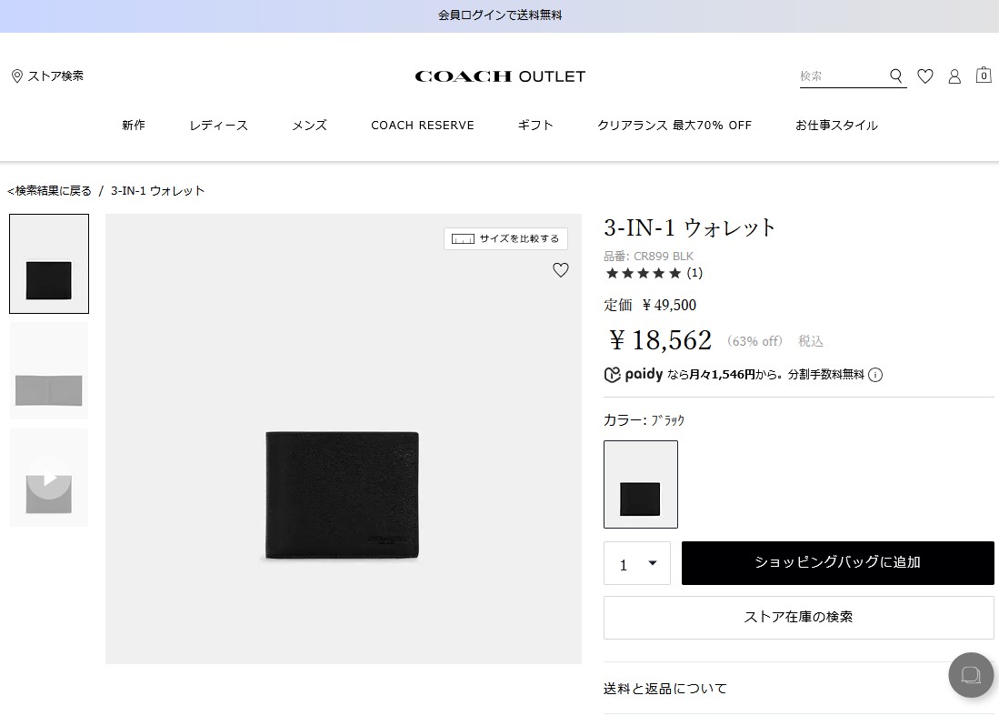Click the search magnifier icon
Viewport: 999px width, 726px height.
[x=895, y=76]
